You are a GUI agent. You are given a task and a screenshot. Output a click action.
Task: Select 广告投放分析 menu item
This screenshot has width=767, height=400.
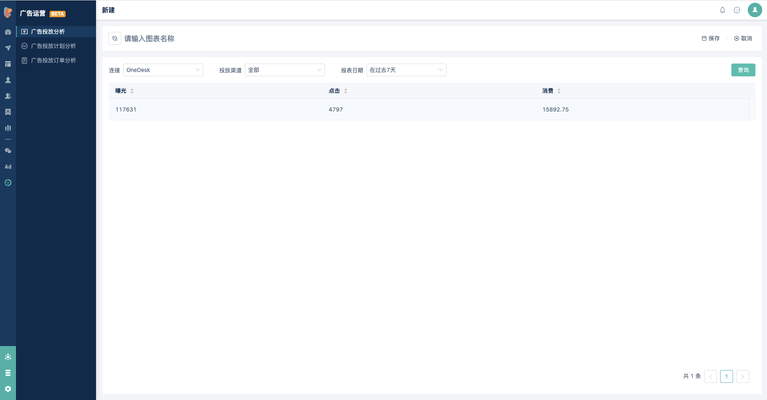pos(56,32)
